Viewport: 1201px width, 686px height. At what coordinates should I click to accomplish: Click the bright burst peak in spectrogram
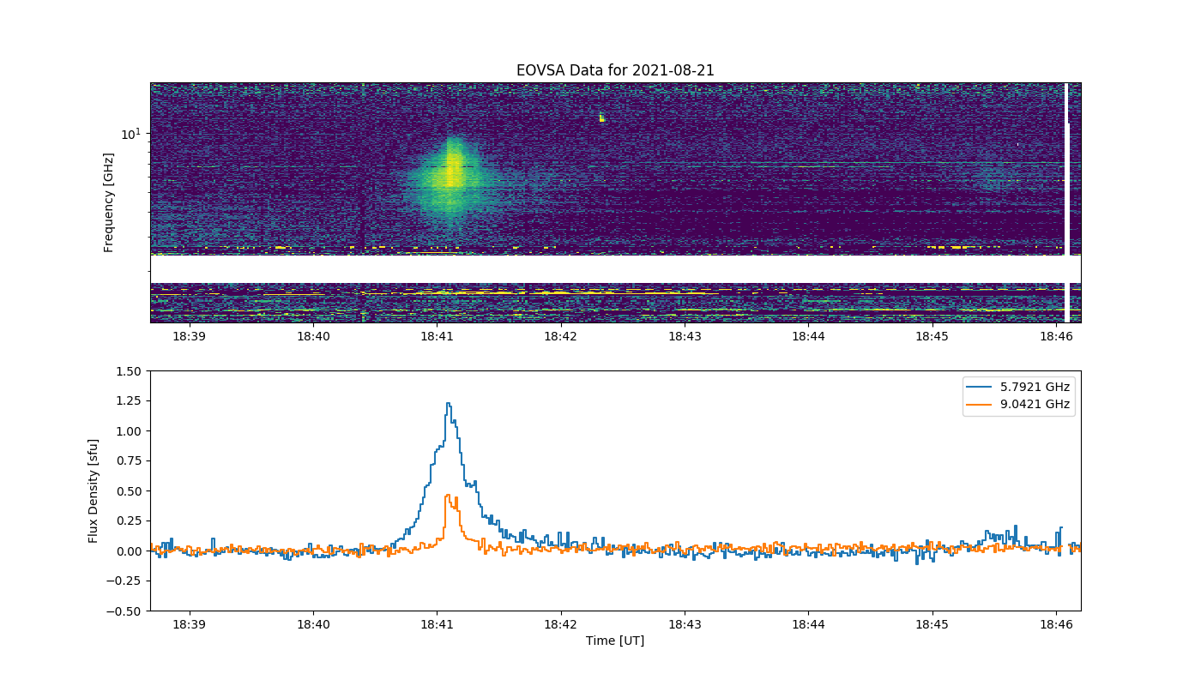[x=452, y=171]
